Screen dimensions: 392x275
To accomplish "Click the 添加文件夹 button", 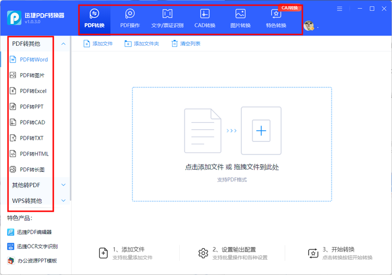I will pyautogui.click(x=142, y=44).
